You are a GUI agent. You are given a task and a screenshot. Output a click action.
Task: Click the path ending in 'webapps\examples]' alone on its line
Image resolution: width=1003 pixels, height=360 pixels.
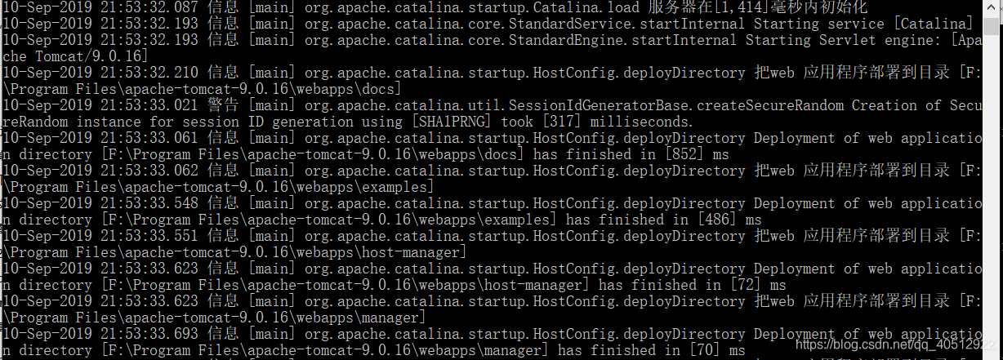click(x=218, y=187)
